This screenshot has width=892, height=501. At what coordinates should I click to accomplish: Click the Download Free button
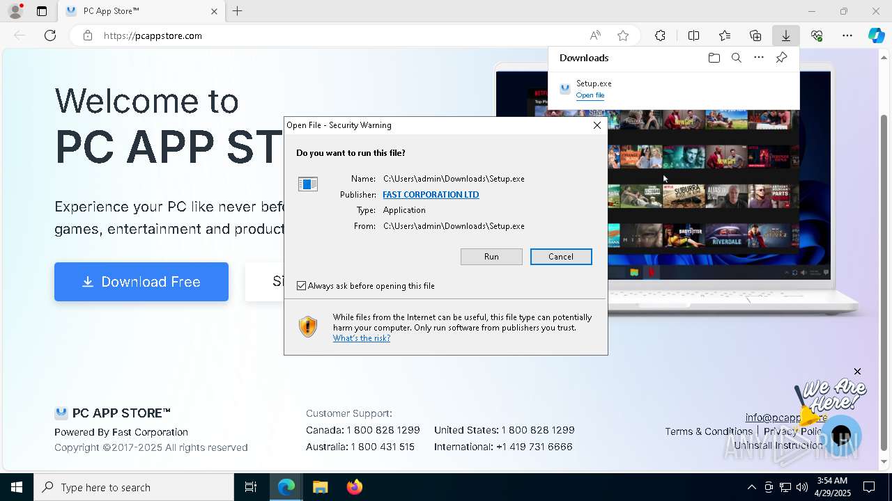(141, 282)
